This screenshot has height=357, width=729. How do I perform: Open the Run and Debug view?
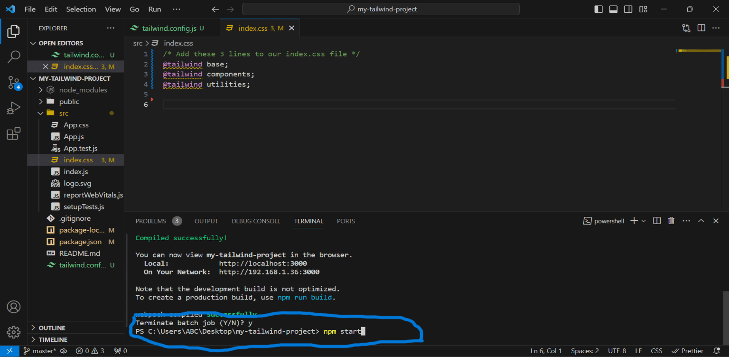14,109
